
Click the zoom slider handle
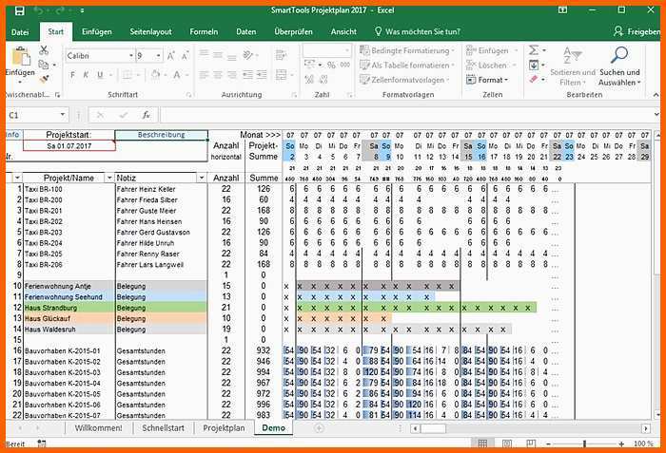point(584,444)
